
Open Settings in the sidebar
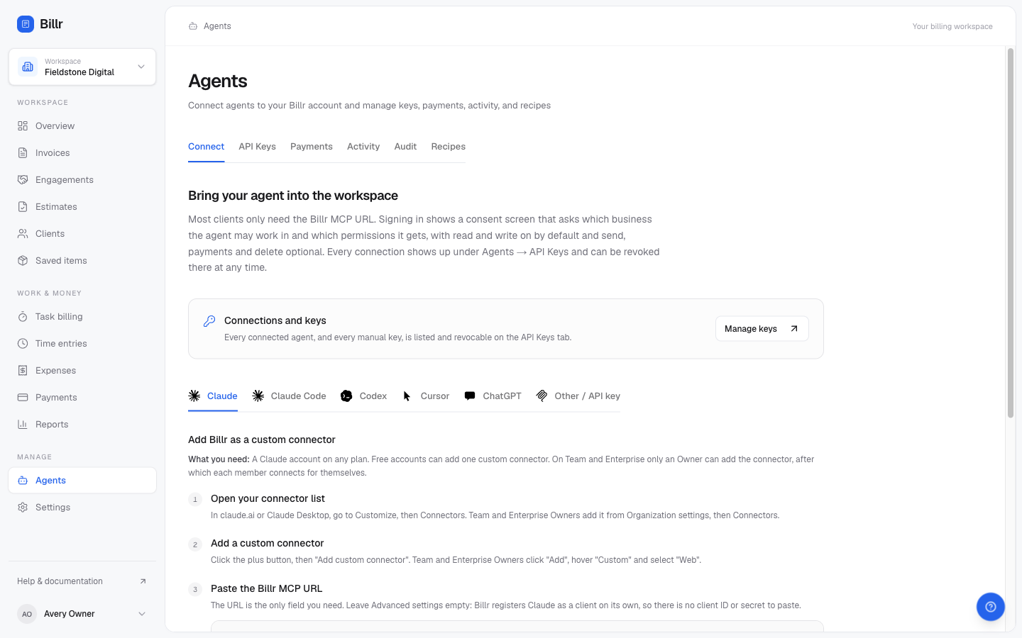coord(82,508)
